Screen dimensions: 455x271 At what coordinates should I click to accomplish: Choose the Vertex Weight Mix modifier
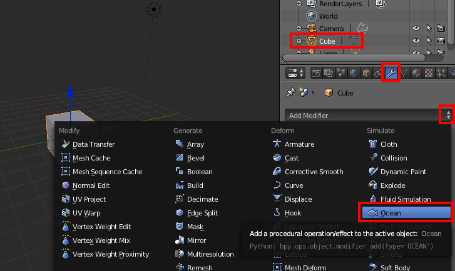(x=101, y=240)
